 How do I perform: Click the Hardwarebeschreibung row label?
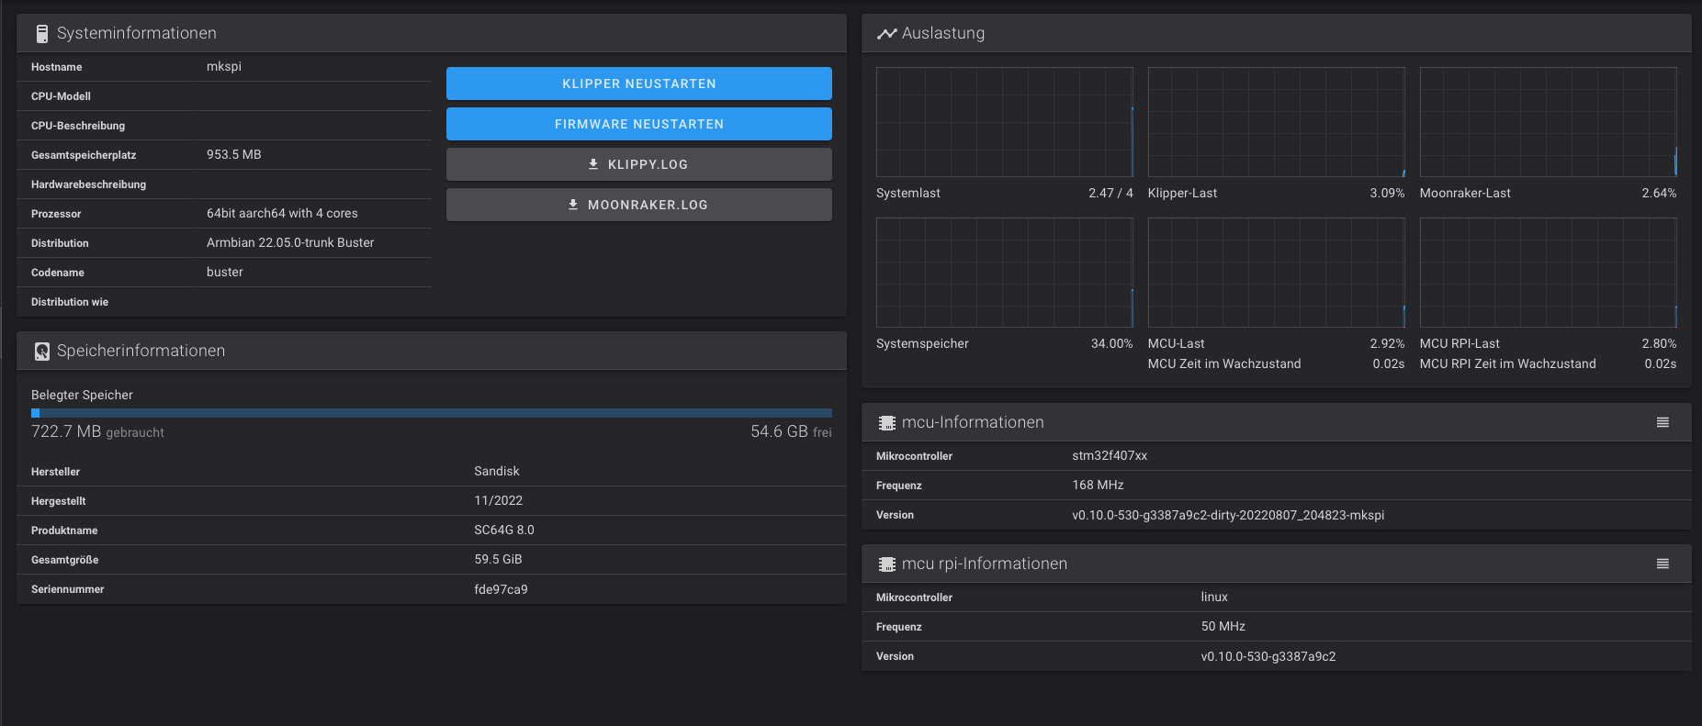(88, 184)
